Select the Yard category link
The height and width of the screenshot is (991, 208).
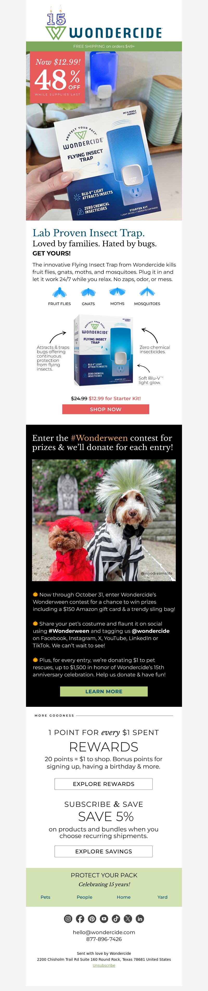162,897
